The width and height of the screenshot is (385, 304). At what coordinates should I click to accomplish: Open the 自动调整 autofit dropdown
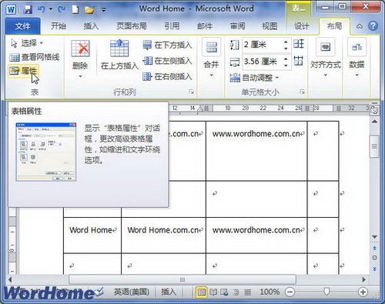point(254,78)
